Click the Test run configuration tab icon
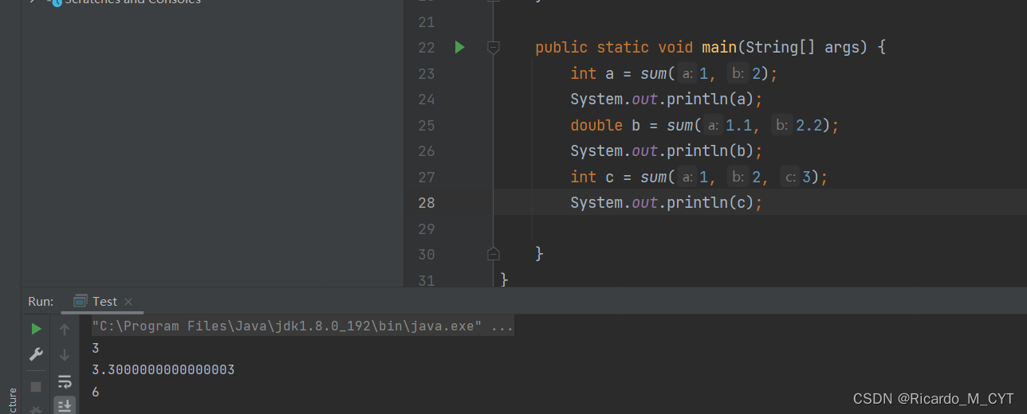 [x=81, y=301]
